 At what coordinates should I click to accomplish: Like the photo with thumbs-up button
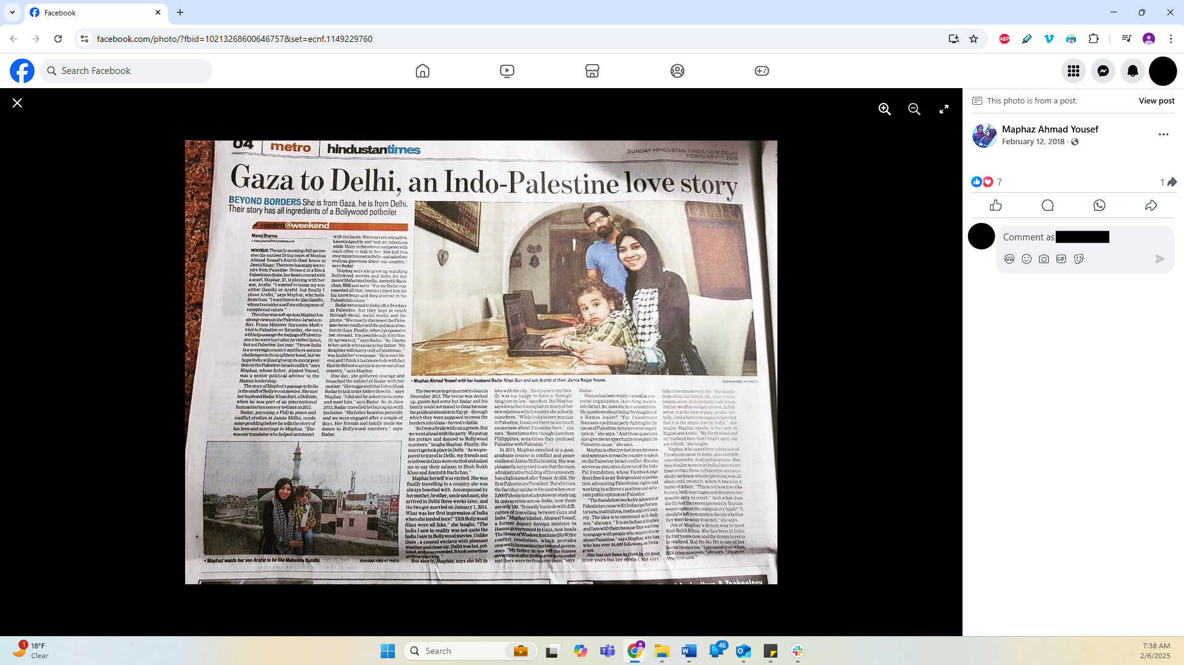995,205
